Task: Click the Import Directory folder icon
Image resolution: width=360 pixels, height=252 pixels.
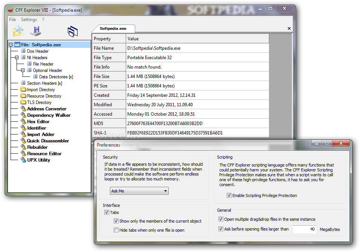Action: pyautogui.click(x=23, y=89)
